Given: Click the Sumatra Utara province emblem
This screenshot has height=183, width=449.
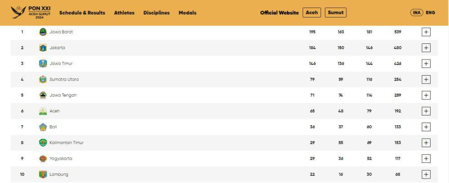Looking at the screenshot, I should [x=43, y=79].
